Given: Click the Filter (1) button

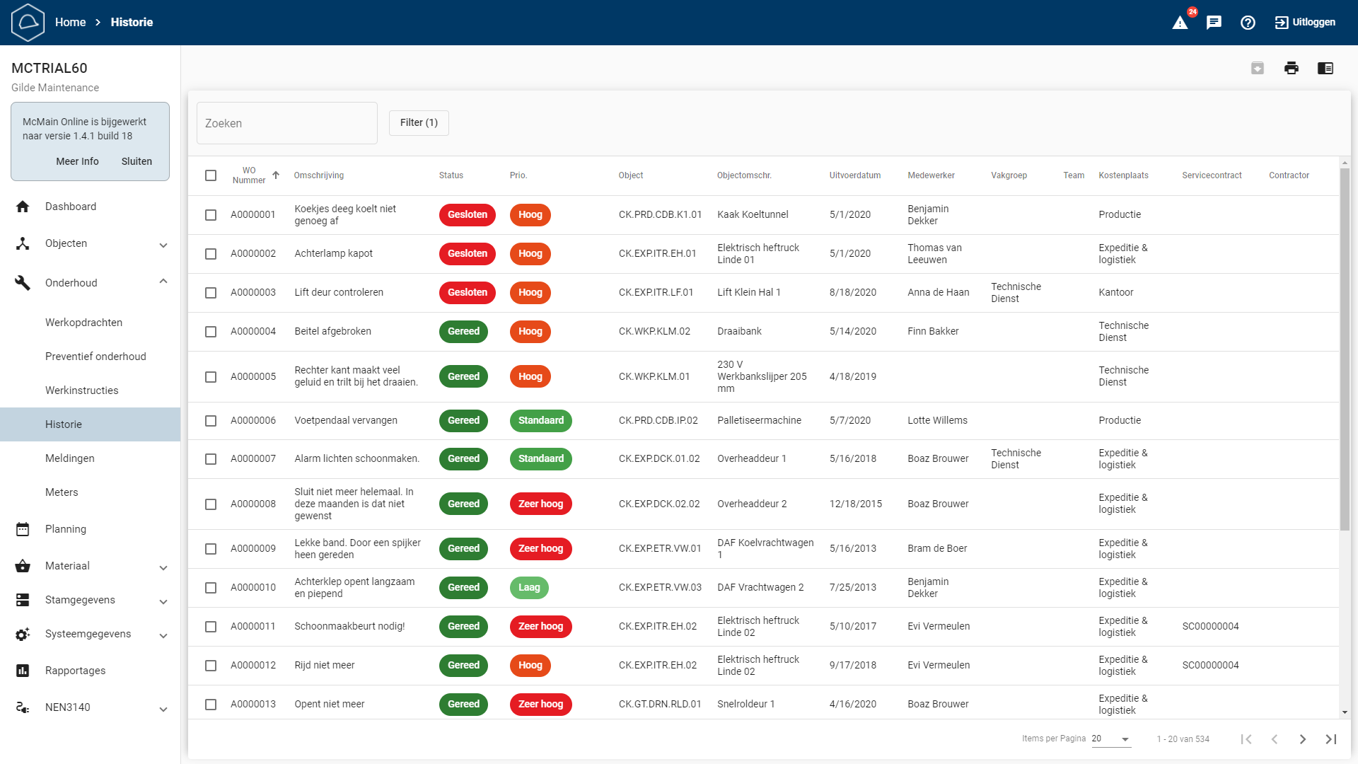Looking at the screenshot, I should point(419,123).
